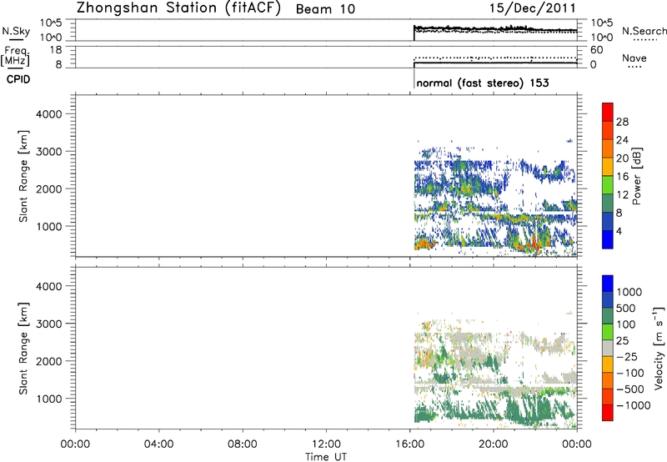Image resolution: width=667 pixels, height=462 pixels.
Task: Click the red bottom of velocity colorbar
Action: pyautogui.click(x=608, y=413)
